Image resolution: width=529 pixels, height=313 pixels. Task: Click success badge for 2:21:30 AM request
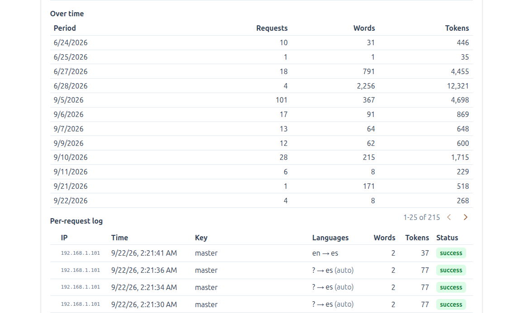pos(451,304)
